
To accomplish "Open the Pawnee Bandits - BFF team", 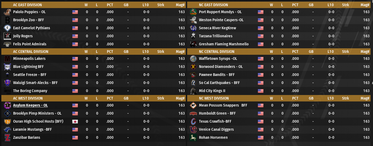I will point(217,75).
